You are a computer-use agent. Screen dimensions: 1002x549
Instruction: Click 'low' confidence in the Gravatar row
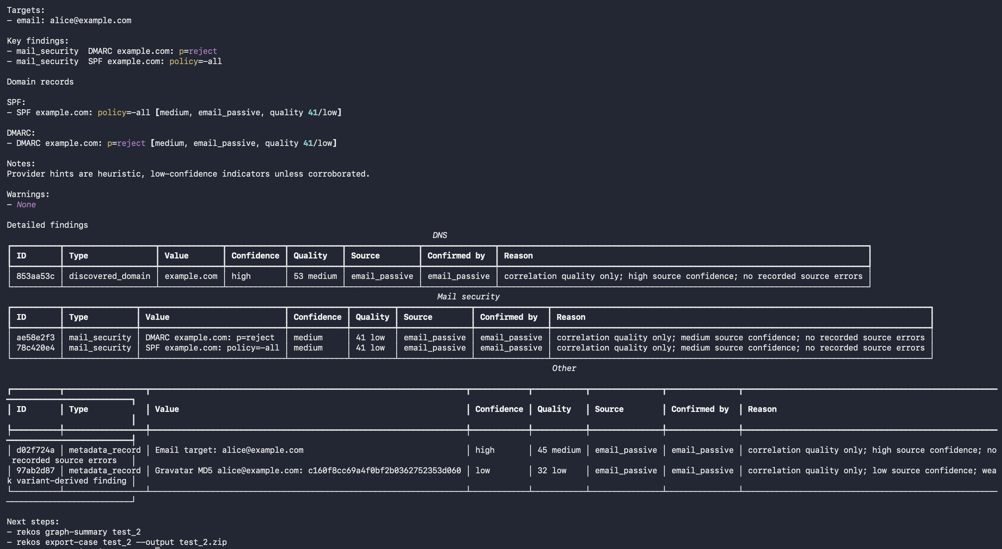tap(483, 471)
